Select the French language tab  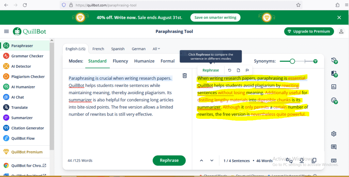coord(98,49)
